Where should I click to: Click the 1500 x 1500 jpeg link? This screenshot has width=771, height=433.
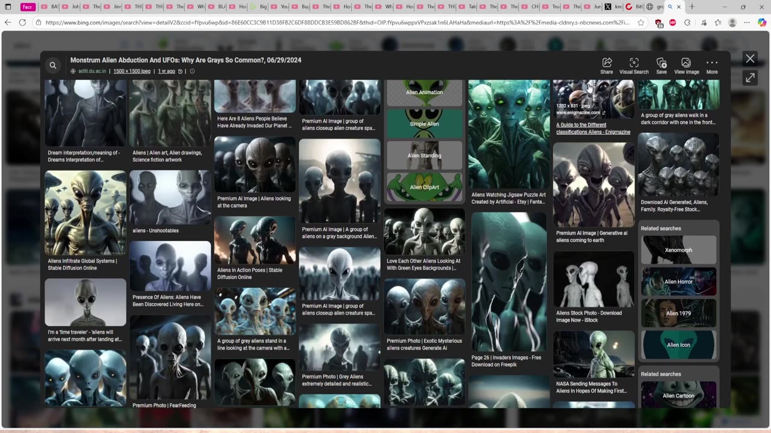tap(132, 71)
